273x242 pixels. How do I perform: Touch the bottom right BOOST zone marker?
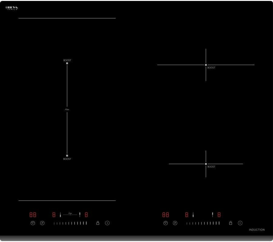click(206, 164)
